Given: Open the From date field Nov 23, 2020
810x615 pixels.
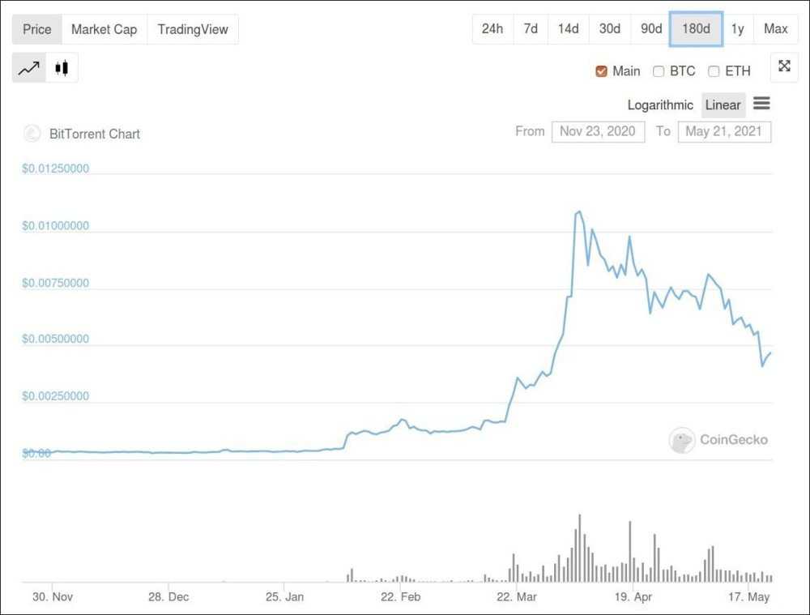Looking at the screenshot, I should [x=598, y=131].
